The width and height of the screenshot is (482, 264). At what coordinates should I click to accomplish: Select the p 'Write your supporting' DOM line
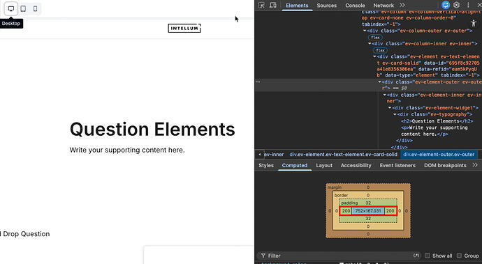[x=434, y=131]
